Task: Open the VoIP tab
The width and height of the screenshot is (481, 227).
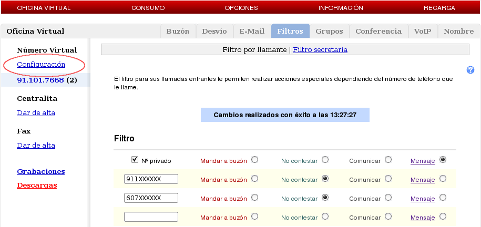Action: tap(423, 31)
